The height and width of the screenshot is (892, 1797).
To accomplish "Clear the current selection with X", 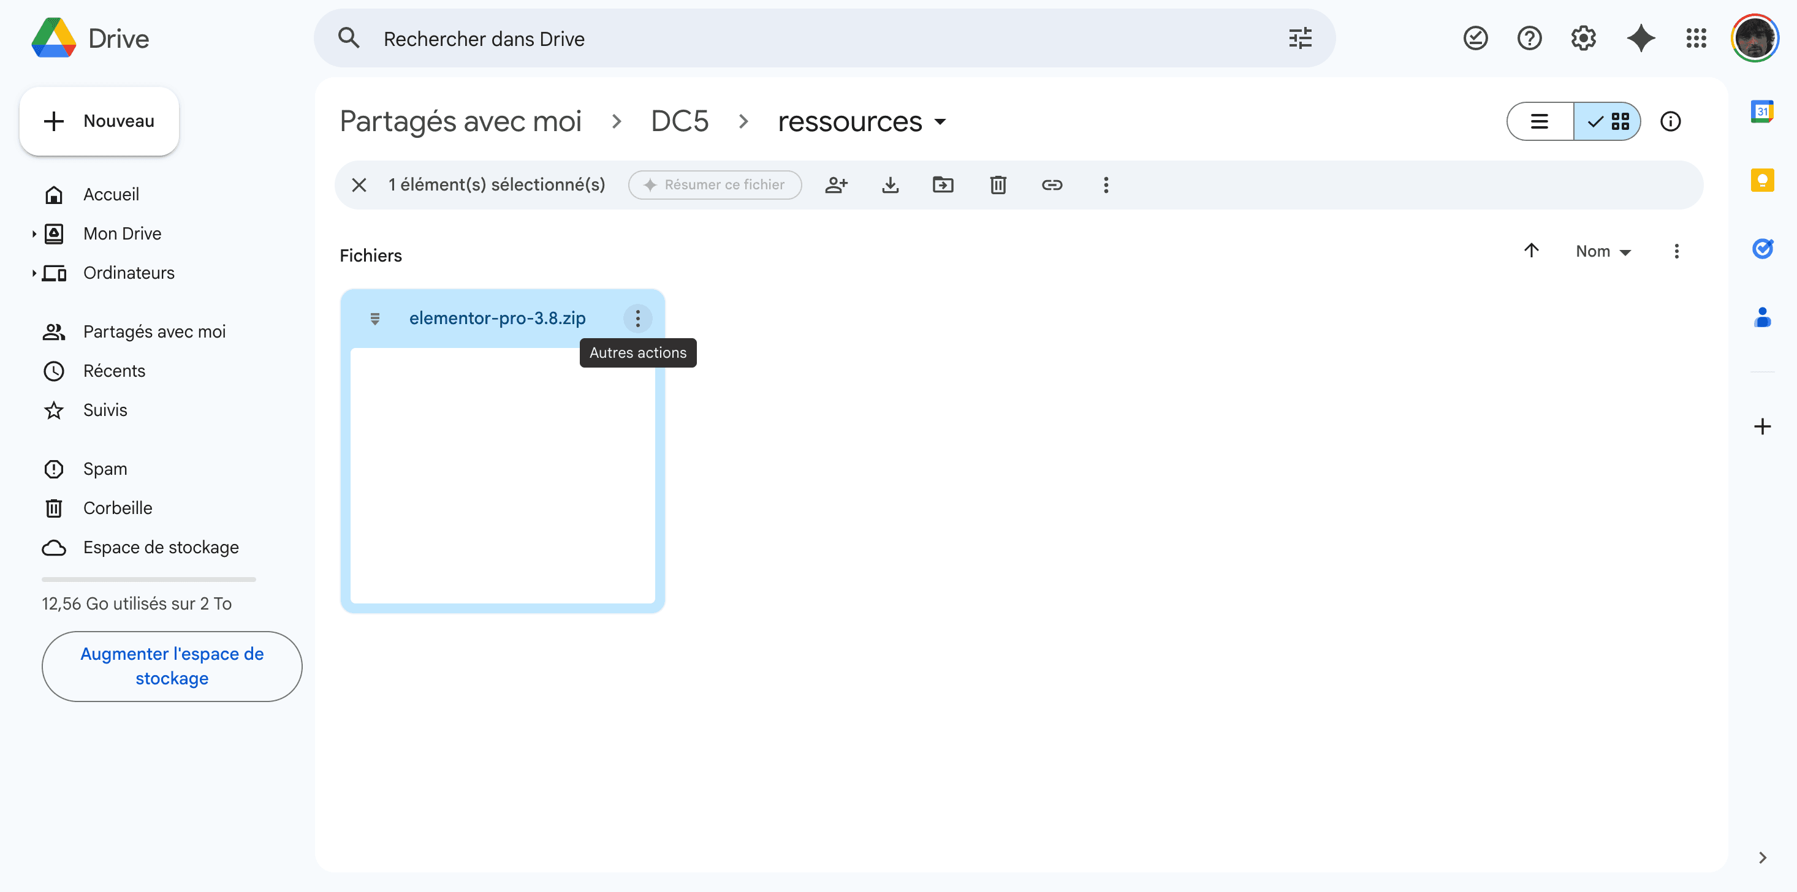I will pyautogui.click(x=359, y=185).
